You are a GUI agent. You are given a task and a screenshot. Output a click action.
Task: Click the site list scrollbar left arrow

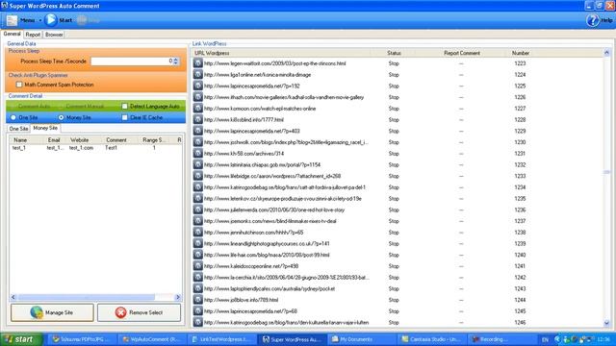click(13, 297)
